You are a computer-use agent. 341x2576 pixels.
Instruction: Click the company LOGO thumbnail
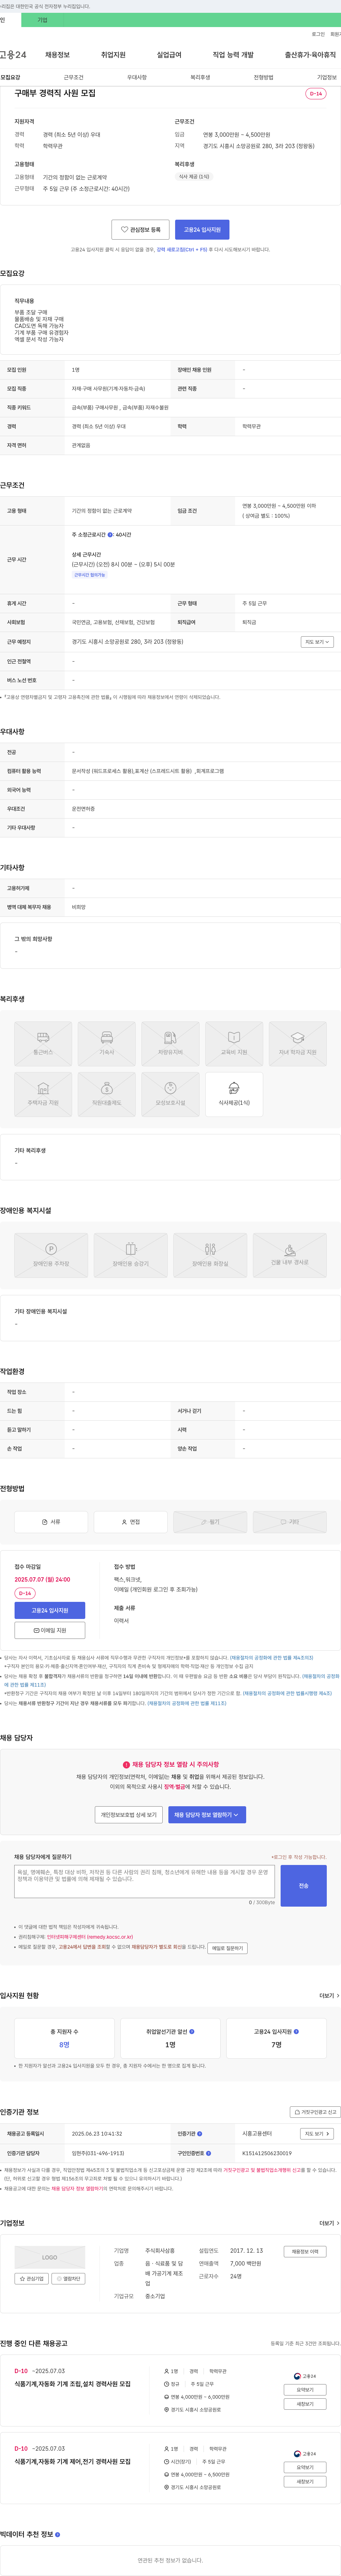50,2257
